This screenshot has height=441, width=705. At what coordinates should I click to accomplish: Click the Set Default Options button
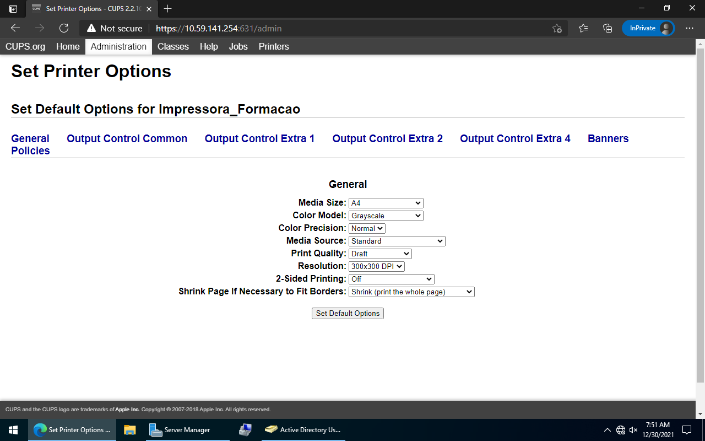348,313
